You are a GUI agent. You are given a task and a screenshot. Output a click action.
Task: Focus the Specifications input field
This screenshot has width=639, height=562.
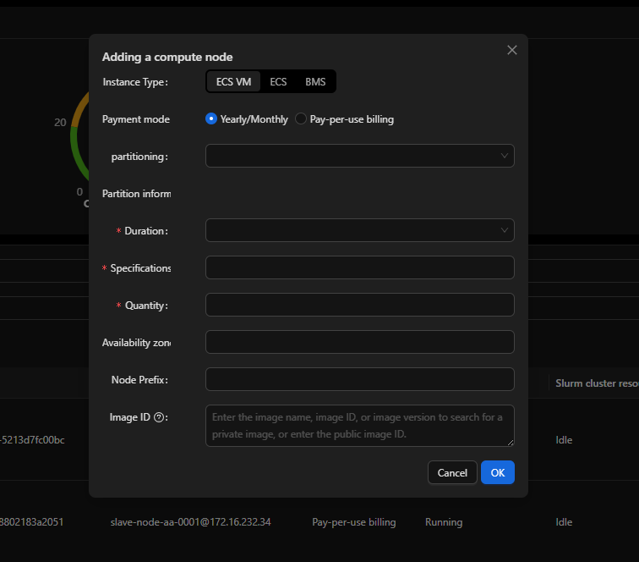tap(360, 267)
